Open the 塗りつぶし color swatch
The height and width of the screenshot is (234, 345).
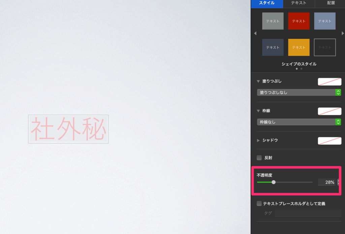pyautogui.click(x=330, y=82)
